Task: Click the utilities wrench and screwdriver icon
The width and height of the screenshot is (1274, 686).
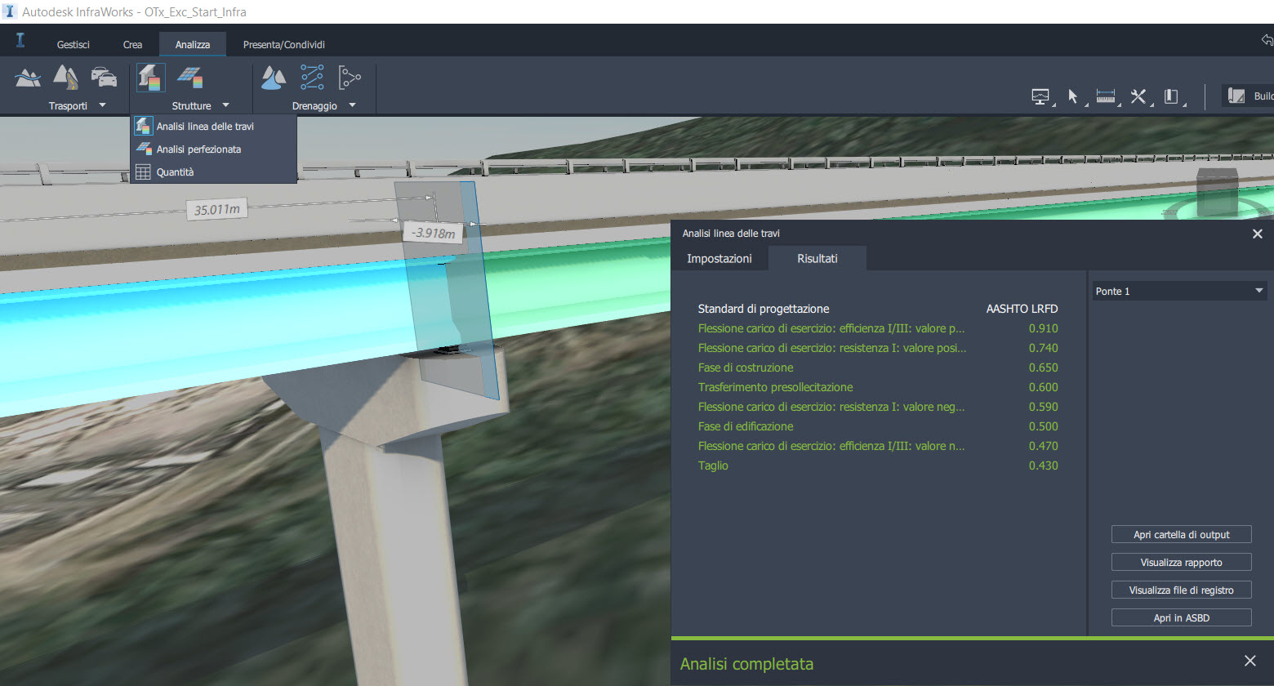Action: (x=1138, y=96)
